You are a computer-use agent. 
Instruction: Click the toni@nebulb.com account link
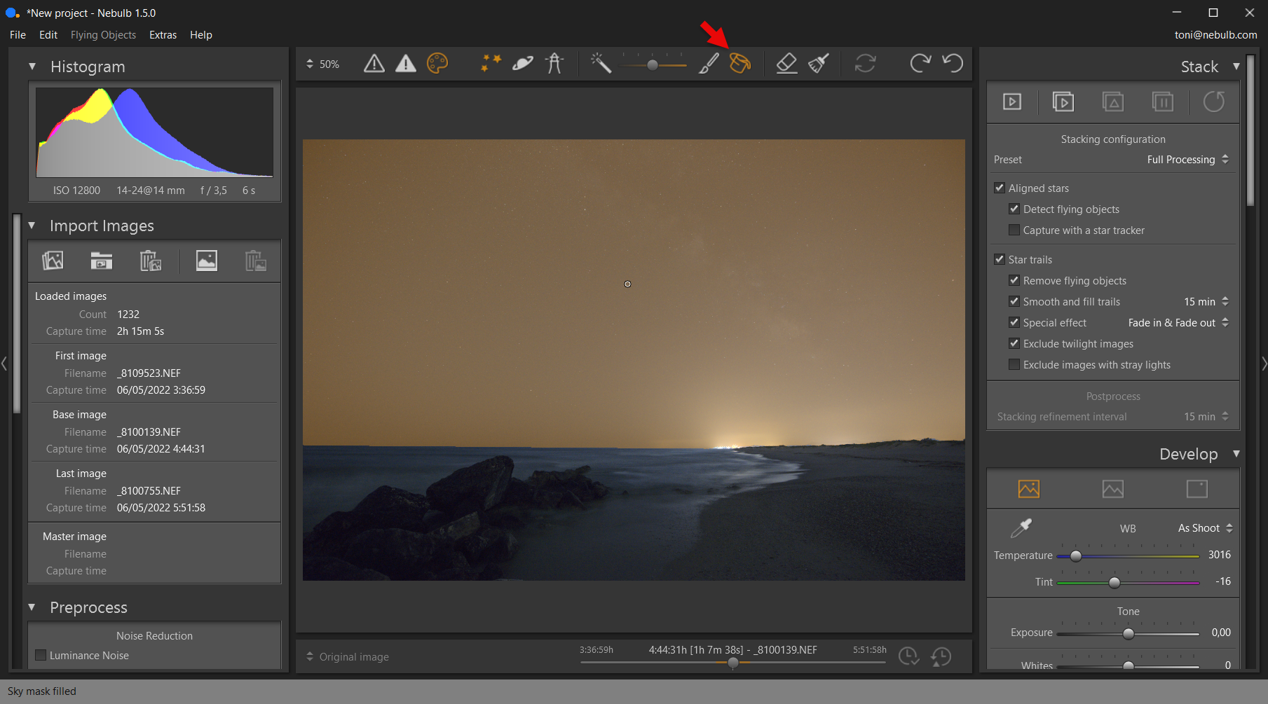coord(1216,34)
